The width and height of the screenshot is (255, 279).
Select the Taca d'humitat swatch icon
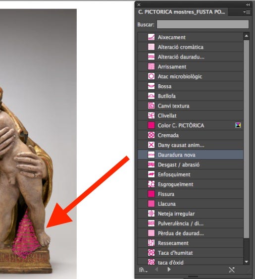pos(151,253)
